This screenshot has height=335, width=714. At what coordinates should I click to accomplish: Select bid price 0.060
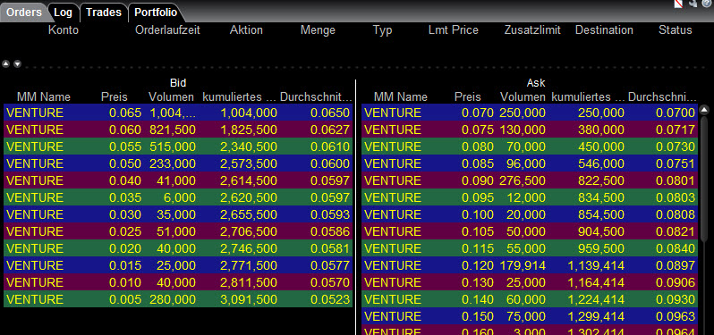click(125, 130)
